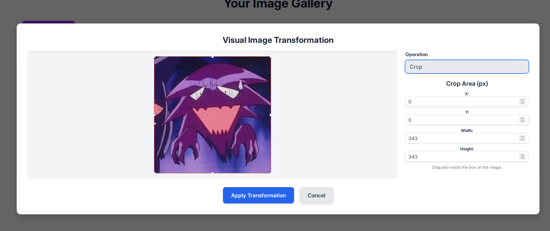Select the Y crop position field
Viewport: 550px width, 231px height.
click(x=463, y=120)
